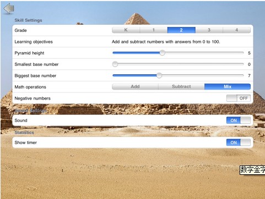
Task: Set math operations to Subtract
Action: (181, 87)
